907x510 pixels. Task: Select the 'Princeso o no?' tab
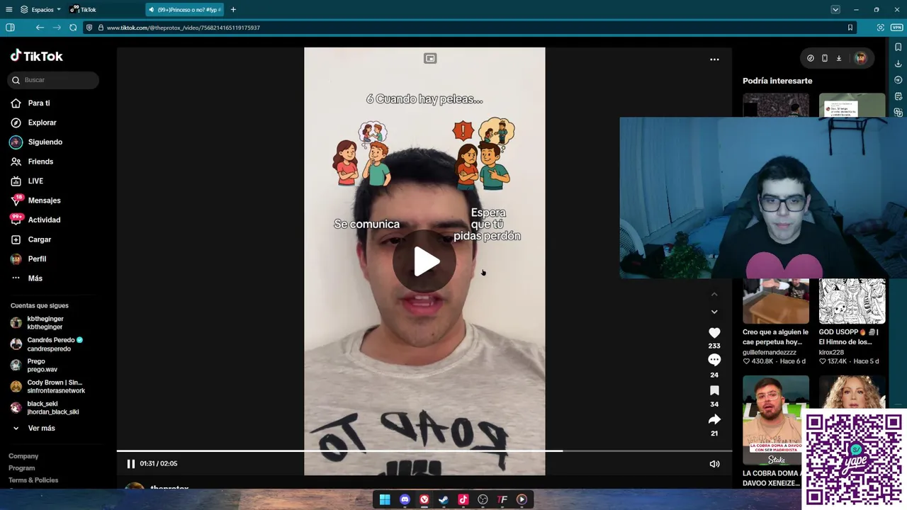pyautogui.click(x=185, y=9)
